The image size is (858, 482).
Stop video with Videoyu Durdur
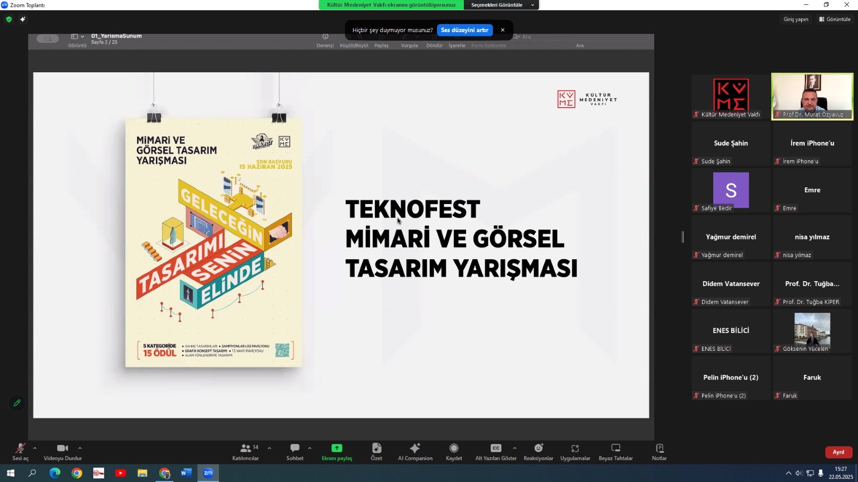(x=63, y=451)
